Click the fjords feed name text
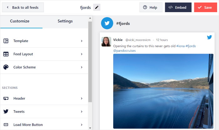Screen dimensions: 219x130 click(85, 7)
